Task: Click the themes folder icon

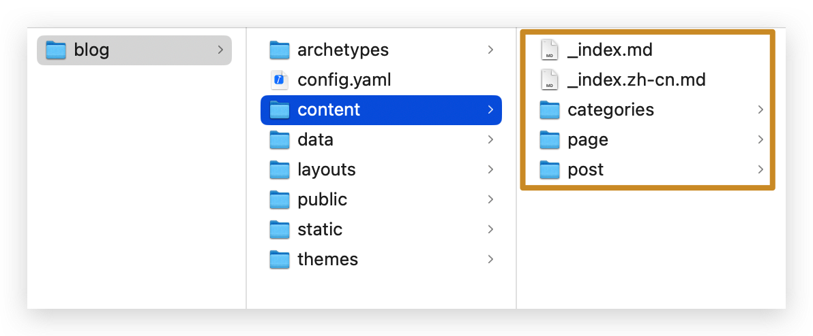Action: [x=280, y=259]
